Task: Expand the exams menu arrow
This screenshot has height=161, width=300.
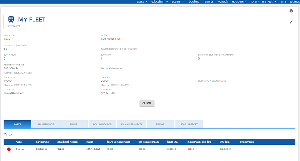Action: [x=183, y=2]
